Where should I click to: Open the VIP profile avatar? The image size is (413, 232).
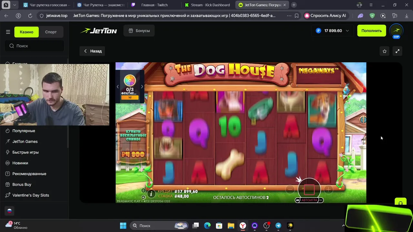[x=396, y=31]
